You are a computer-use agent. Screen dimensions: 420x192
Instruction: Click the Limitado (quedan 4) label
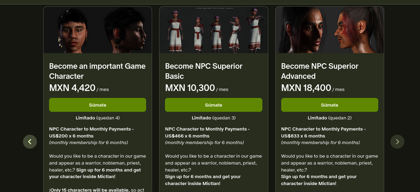[97, 118]
